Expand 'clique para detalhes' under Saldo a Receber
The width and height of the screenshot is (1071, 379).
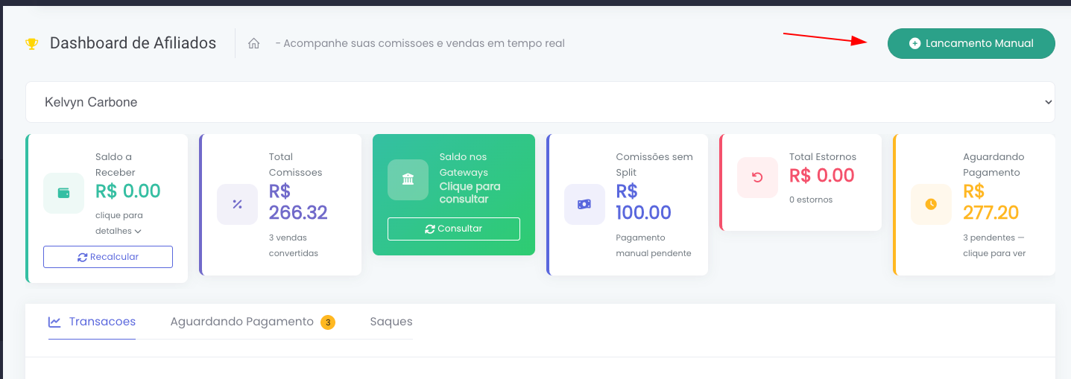click(x=119, y=223)
